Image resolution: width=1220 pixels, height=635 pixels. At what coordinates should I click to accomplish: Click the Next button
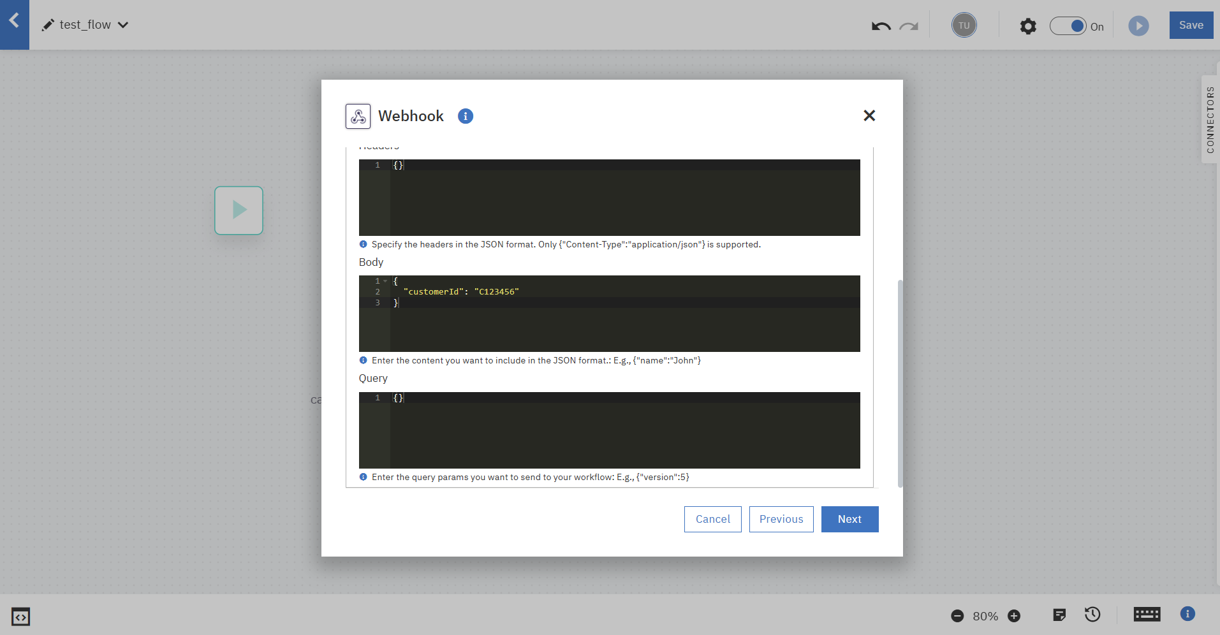pyautogui.click(x=849, y=519)
